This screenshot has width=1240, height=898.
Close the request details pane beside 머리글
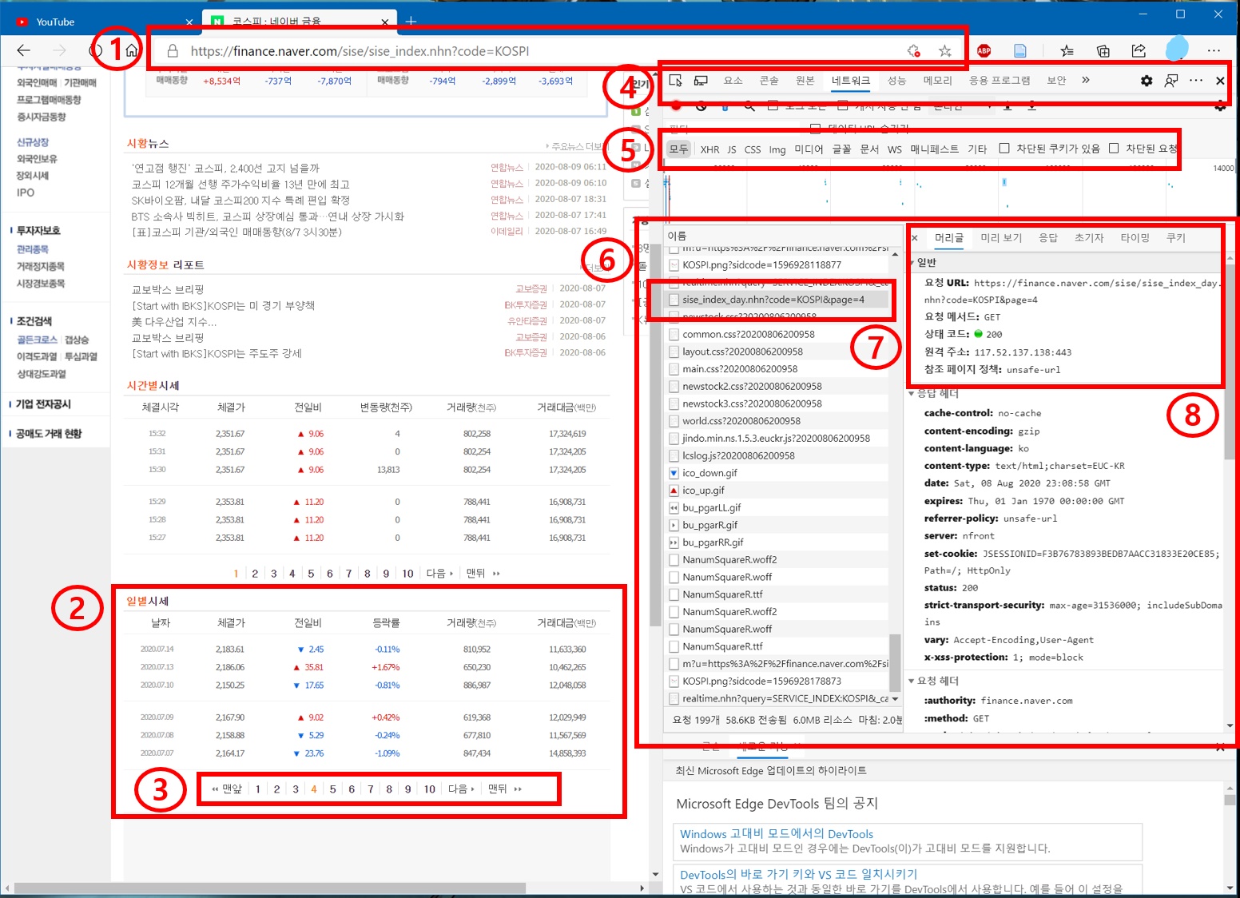[x=916, y=238]
